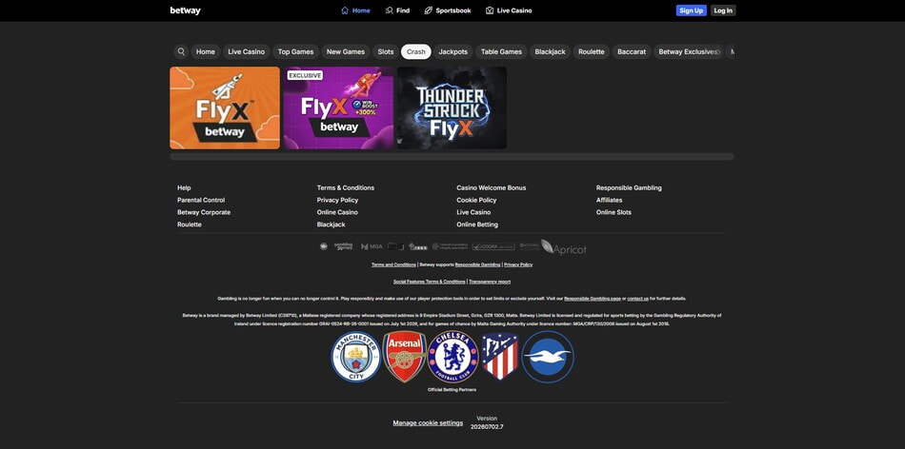Open the footer Live Casino link
The height and width of the screenshot is (449, 905).
tap(473, 212)
